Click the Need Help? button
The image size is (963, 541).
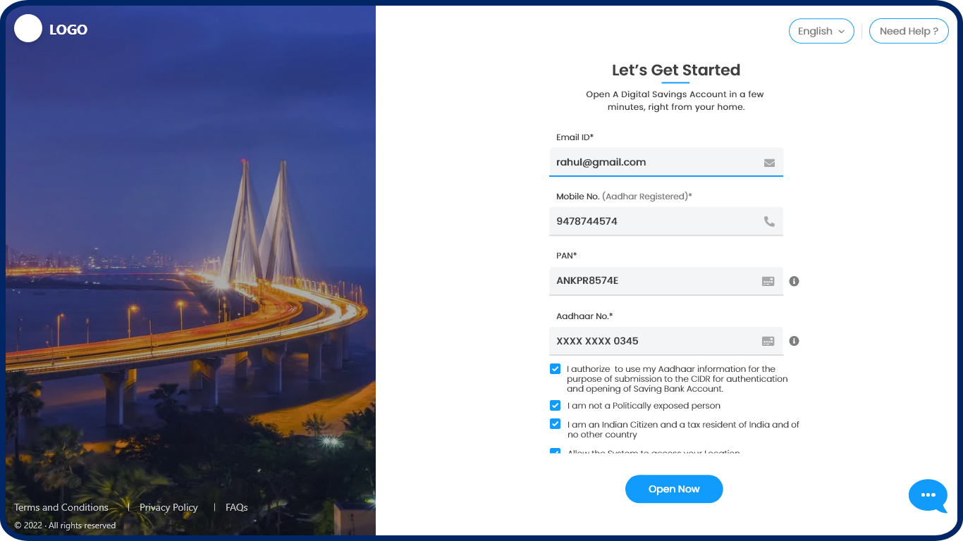909,31
